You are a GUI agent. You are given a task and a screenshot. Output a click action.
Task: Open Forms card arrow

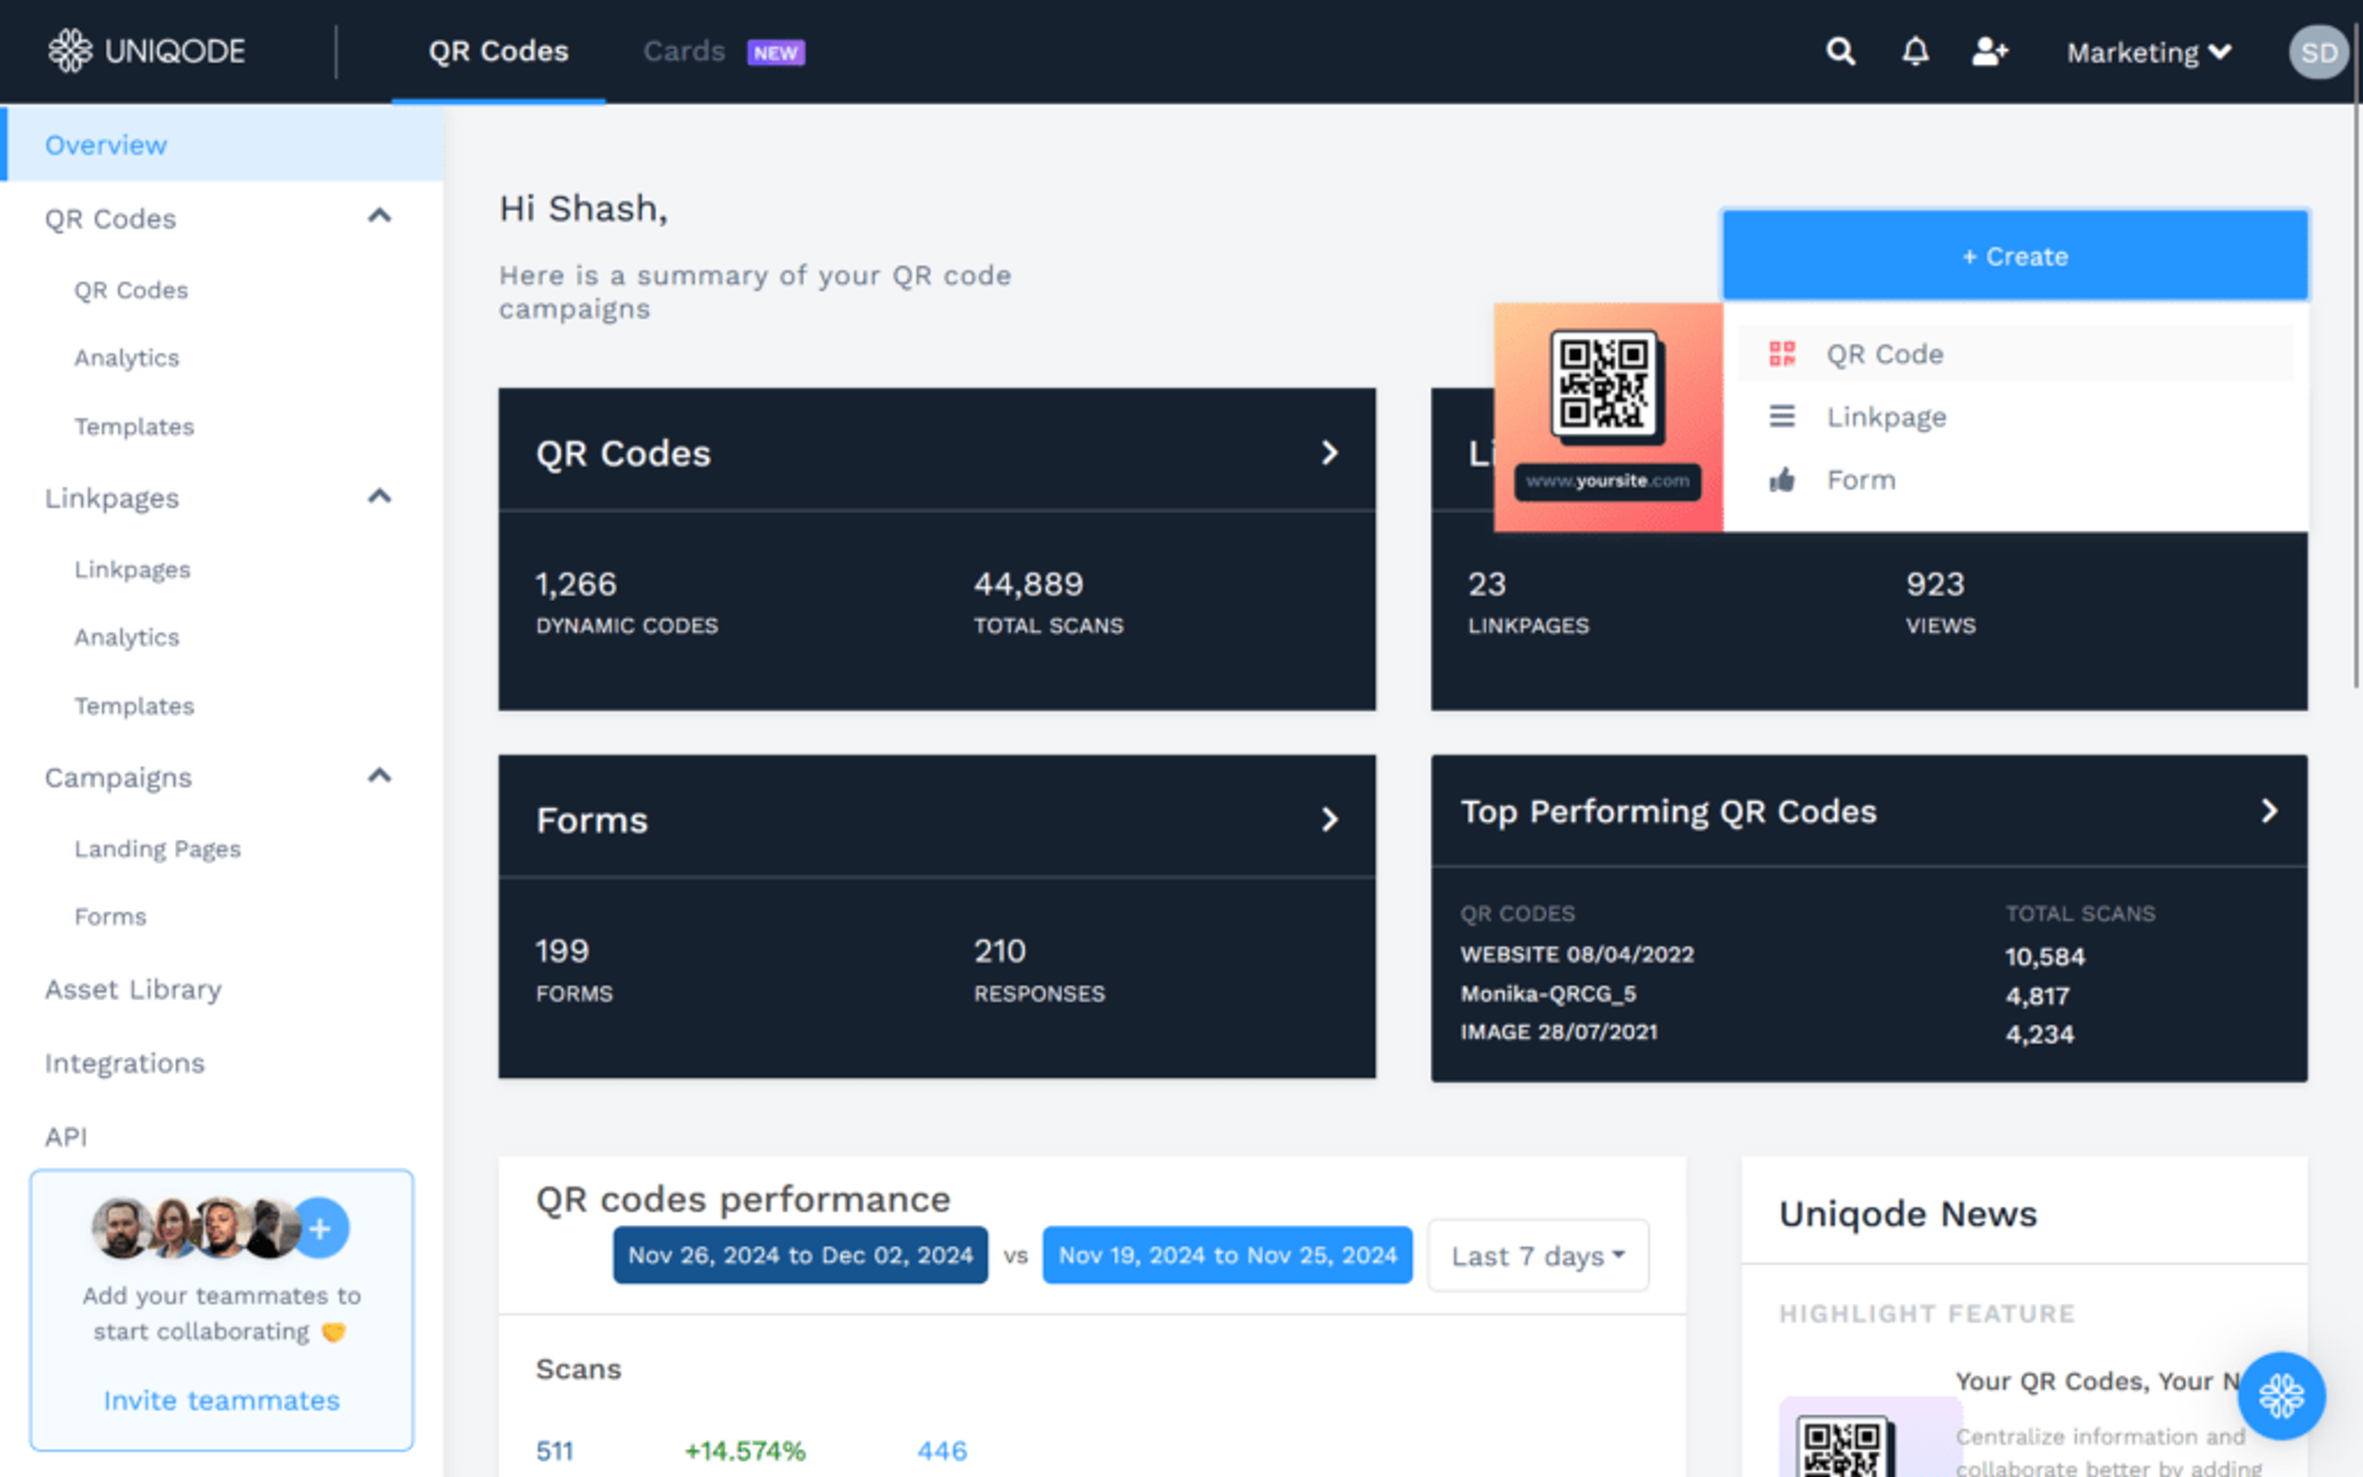(1329, 819)
